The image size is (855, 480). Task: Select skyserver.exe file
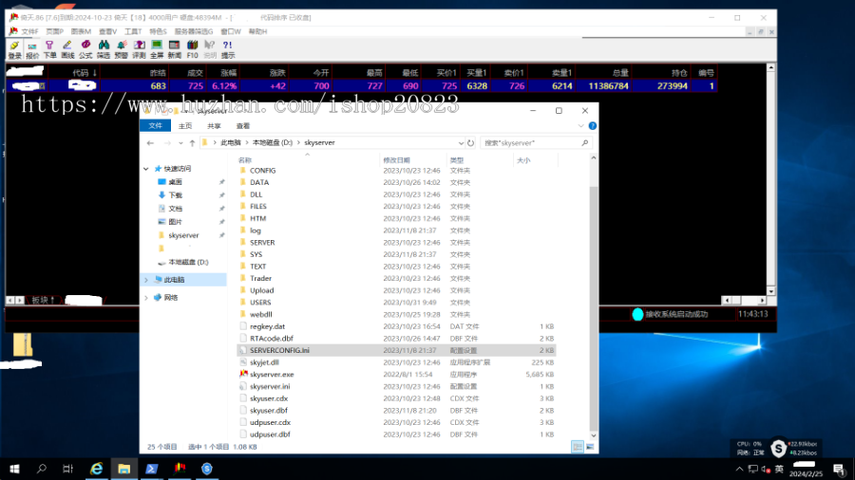point(272,375)
